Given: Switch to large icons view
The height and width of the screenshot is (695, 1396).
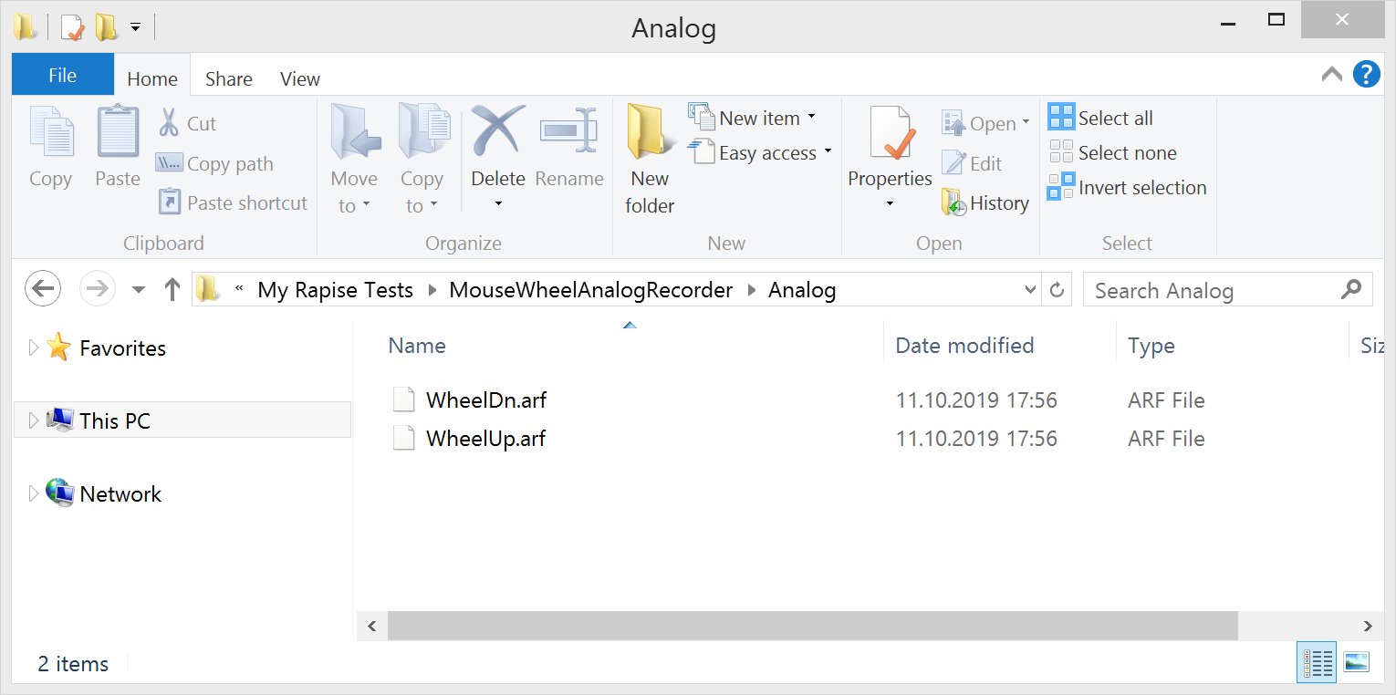Looking at the screenshot, I should pos(1356,662).
